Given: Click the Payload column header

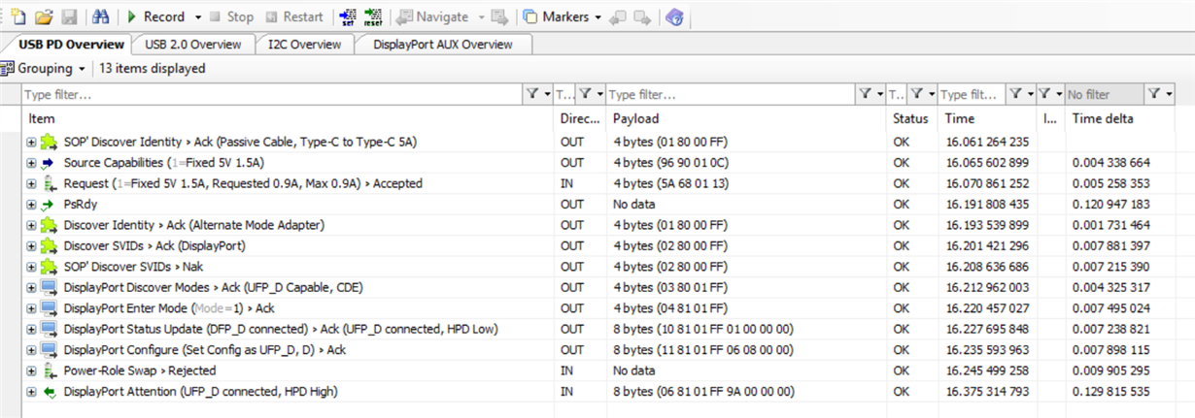Looking at the screenshot, I should click(x=635, y=118).
